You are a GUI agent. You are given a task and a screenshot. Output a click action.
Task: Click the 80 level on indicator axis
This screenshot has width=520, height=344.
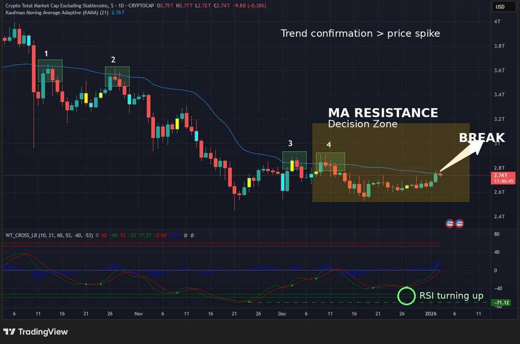click(497, 234)
